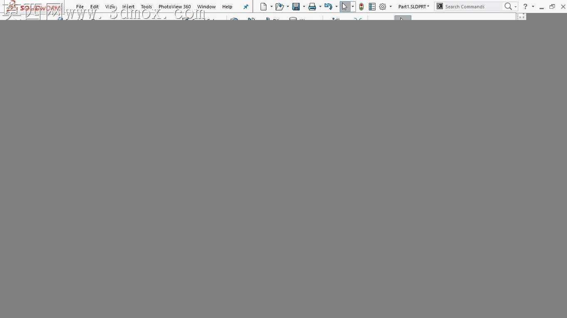Open the Edit menu
This screenshot has width=567, height=318.
coord(94,7)
